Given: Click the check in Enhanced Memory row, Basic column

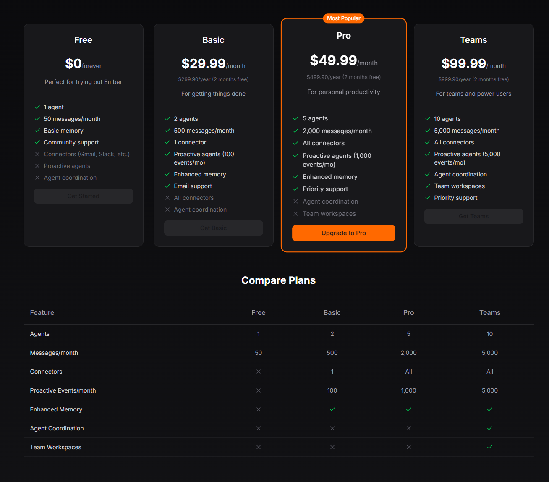Looking at the screenshot, I should [332, 409].
